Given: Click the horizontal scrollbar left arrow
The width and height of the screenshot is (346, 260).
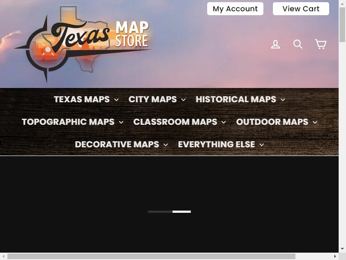Looking at the screenshot, I should click(x=3, y=256).
